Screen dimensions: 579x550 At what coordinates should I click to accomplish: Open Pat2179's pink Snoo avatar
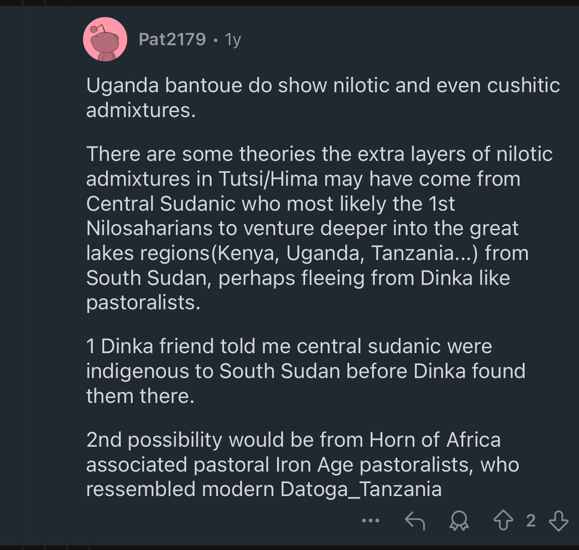(105, 39)
